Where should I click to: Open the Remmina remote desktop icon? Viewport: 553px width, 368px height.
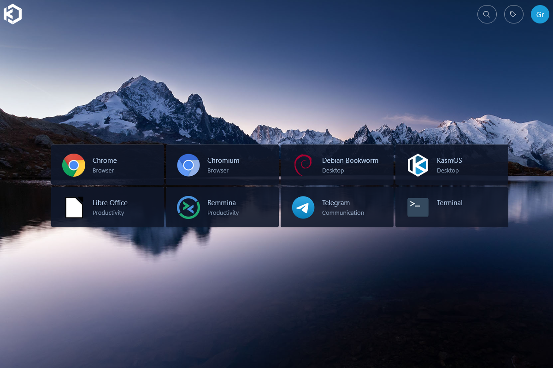[188, 207]
